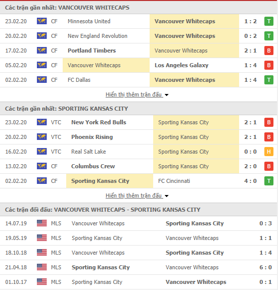Open 'Hiển thị thêm trận đấu' under Vancouver section

[x=134, y=94]
